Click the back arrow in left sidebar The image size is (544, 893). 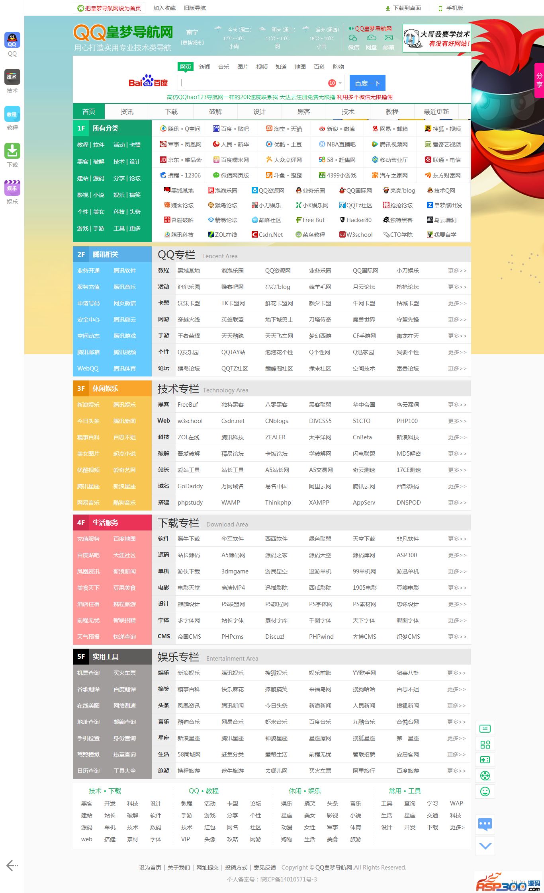(12, 865)
